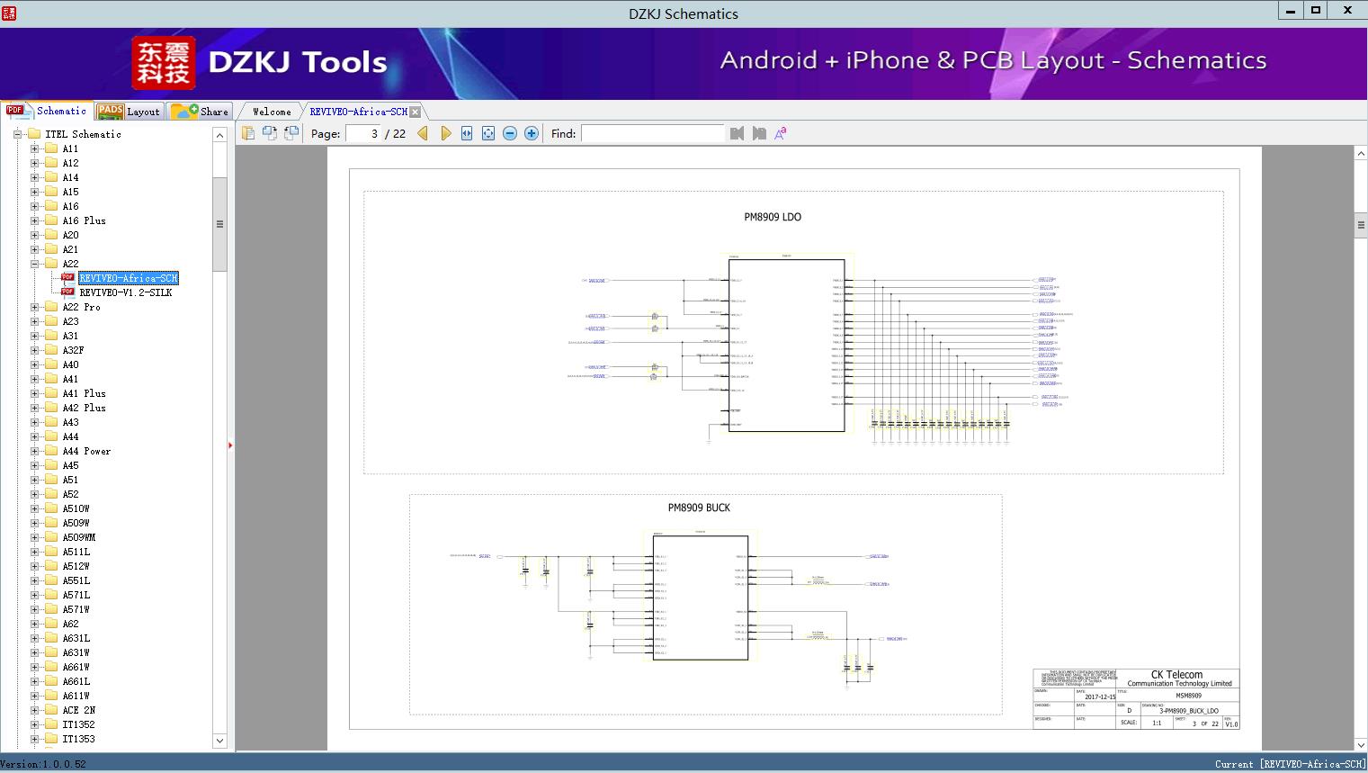Expand the A22 Pro folder
Screen dimensions: 1368x773
click(x=35, y=307)
